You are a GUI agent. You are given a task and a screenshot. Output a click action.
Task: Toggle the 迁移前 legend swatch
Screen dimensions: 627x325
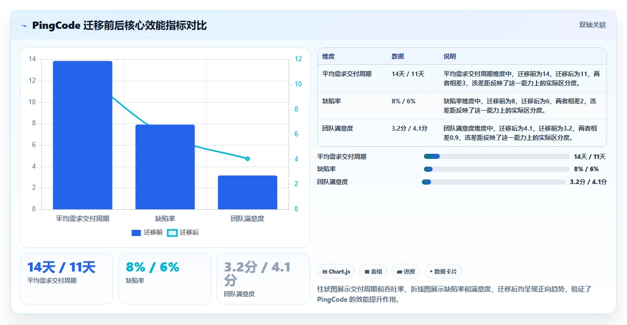pos(136,233)
